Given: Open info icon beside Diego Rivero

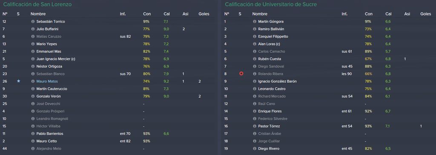Looking at the screenshot, I should (x=255, y=149).
